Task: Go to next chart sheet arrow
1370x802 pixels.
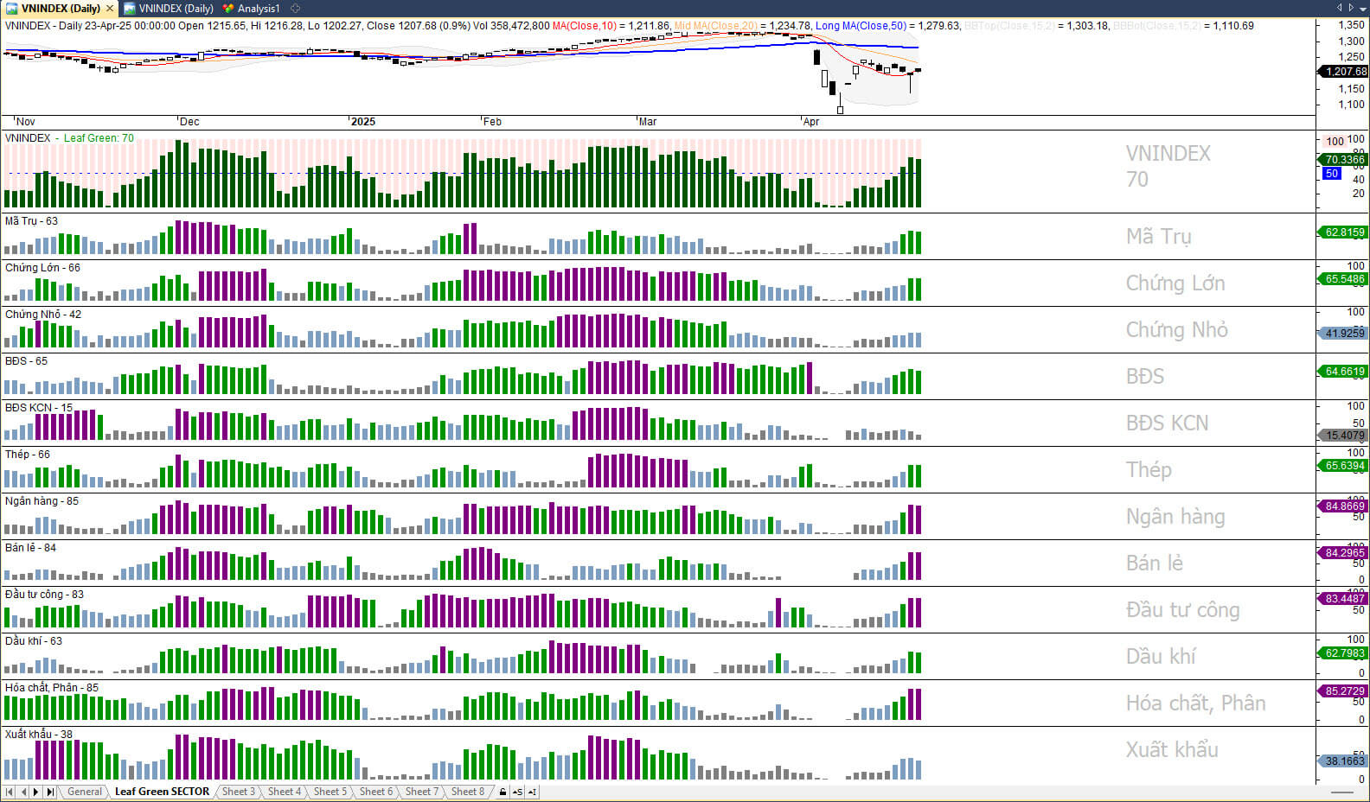Action: pos(36,792)
